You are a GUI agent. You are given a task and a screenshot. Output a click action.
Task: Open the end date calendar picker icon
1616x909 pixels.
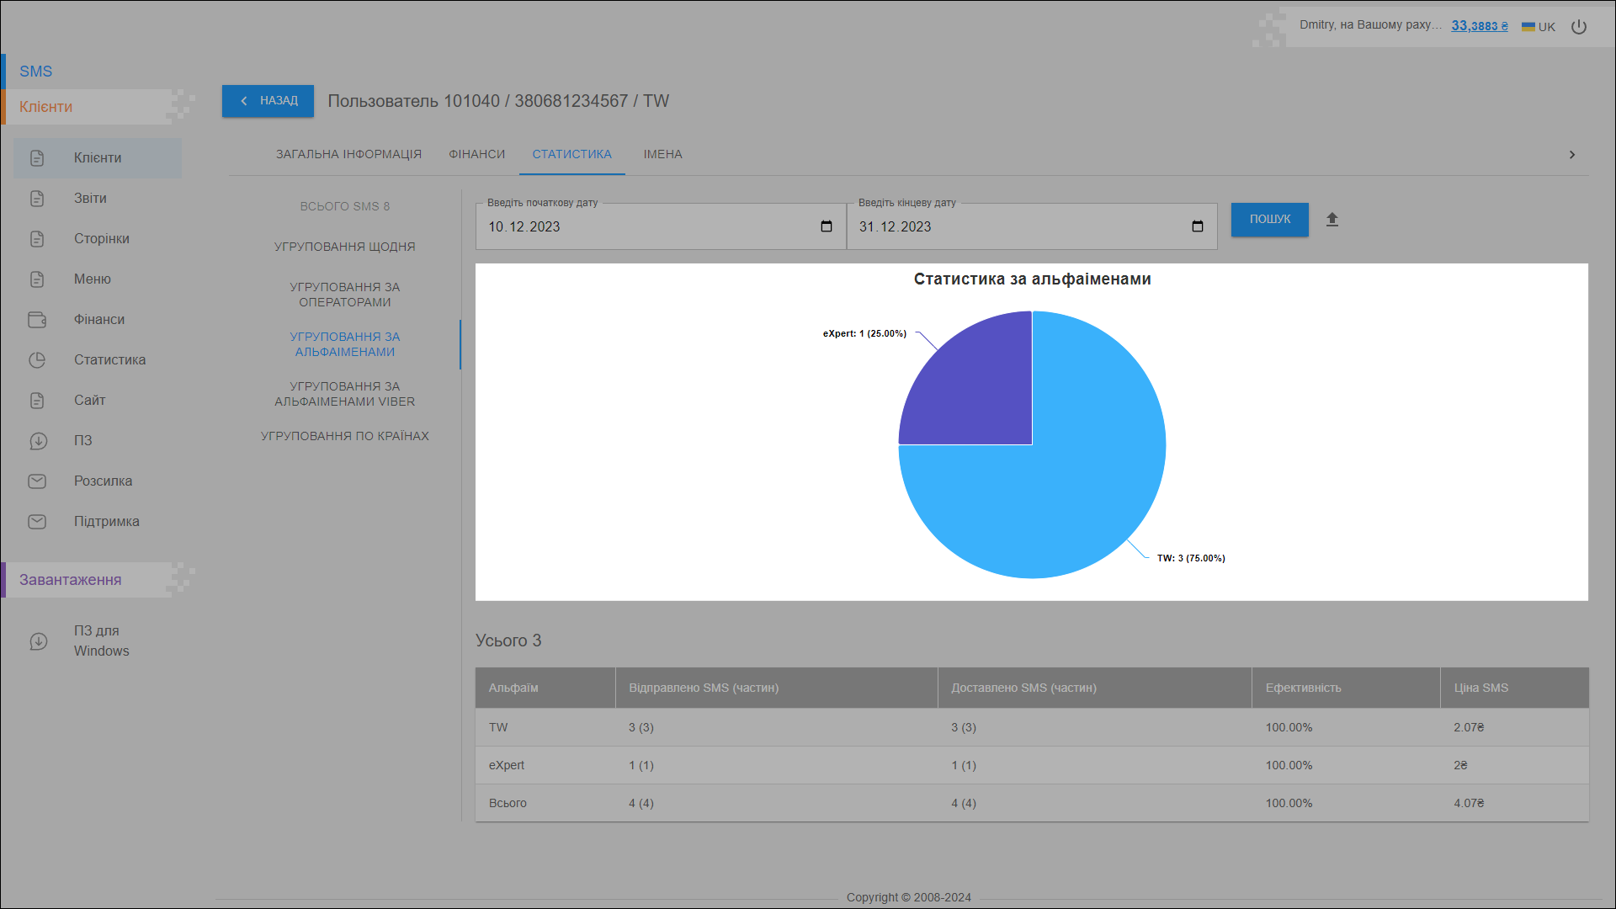point(1197,226)
